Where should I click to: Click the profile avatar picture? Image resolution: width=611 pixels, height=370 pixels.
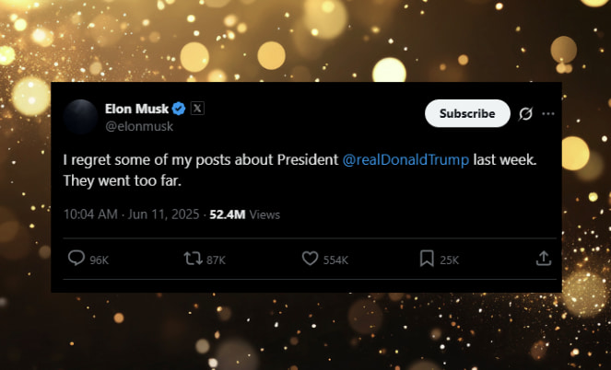pos(81,116)
